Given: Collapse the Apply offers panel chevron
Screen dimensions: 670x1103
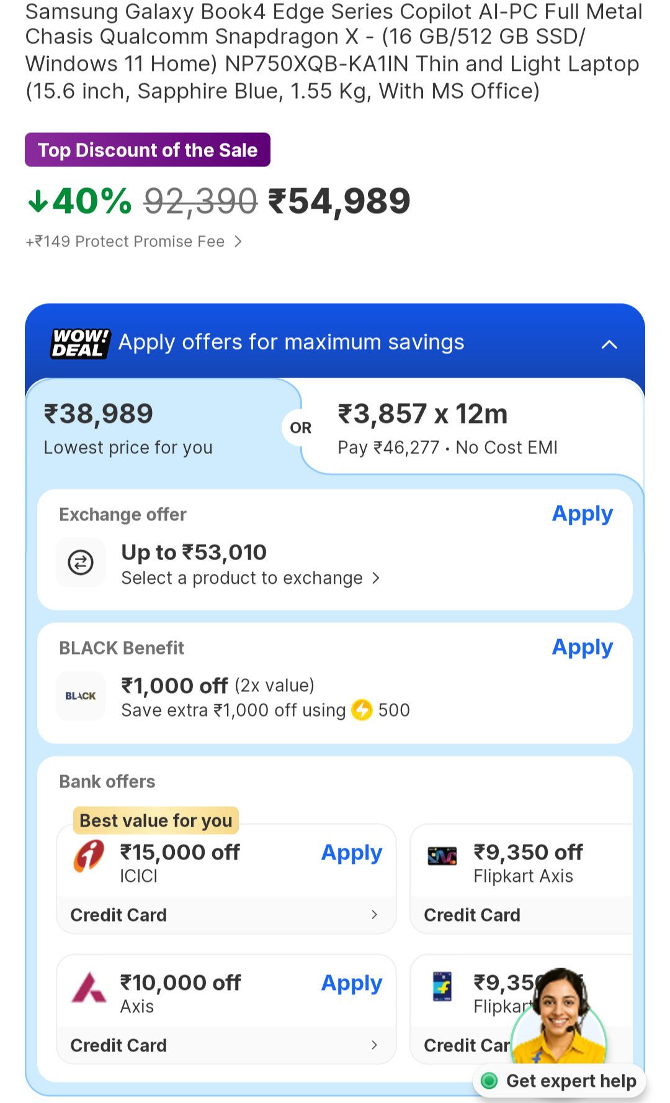Looking at the screenshot, I should tap(609, 344).
